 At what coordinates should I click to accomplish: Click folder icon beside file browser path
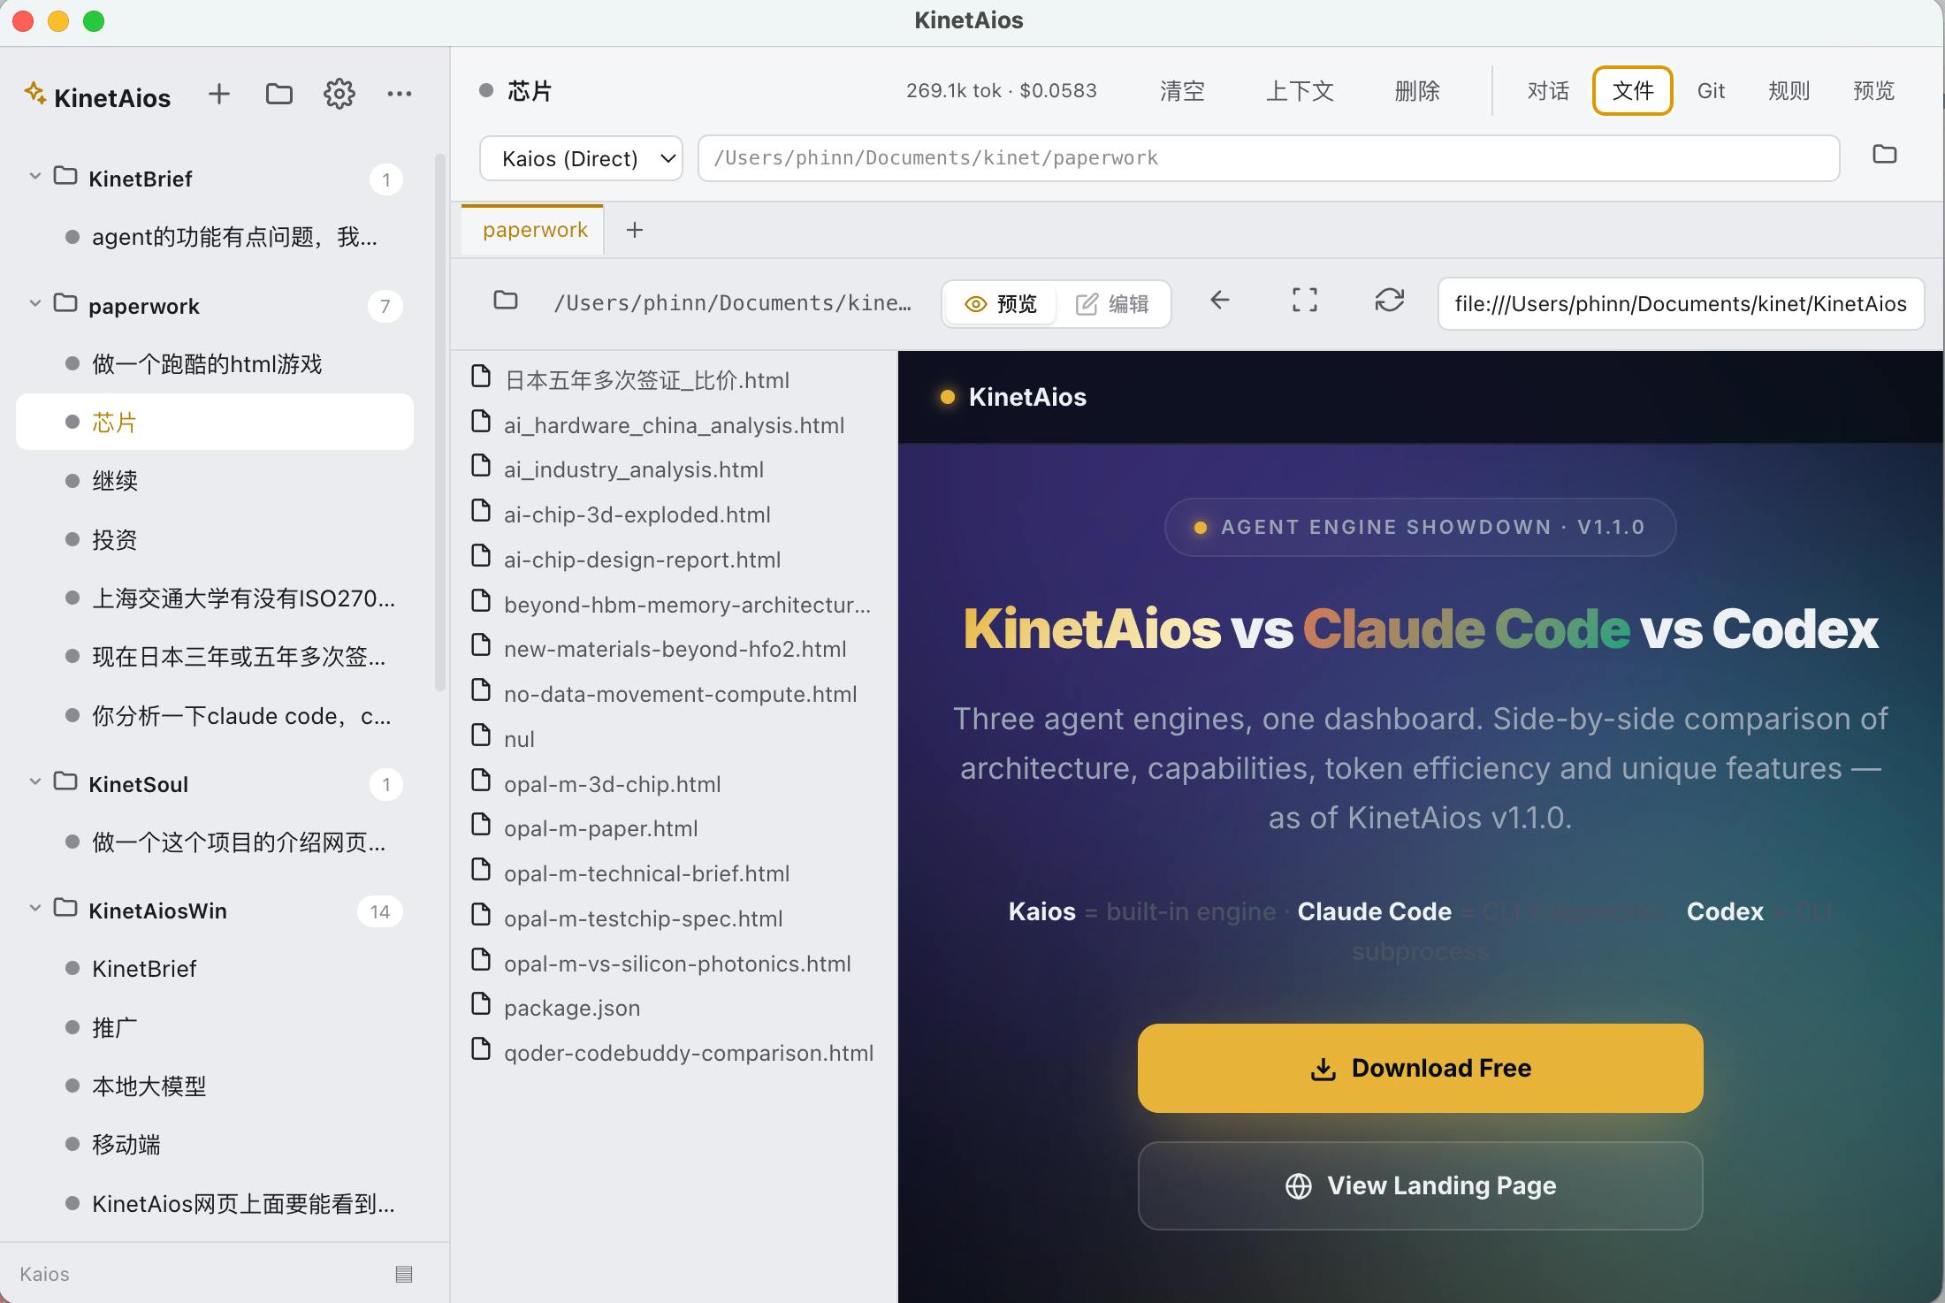click(x=505, y=301)
